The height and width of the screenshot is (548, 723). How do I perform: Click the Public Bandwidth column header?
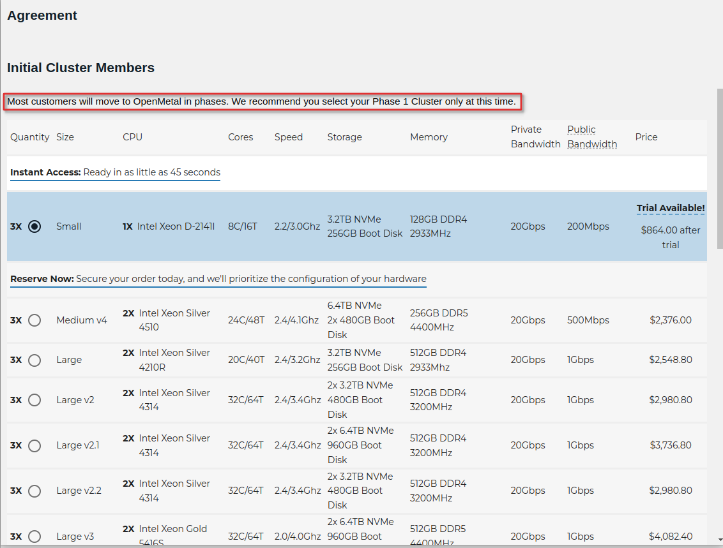592,137
